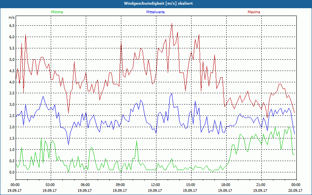Click the 06:00 time axis label

click(x=86, y=185)
